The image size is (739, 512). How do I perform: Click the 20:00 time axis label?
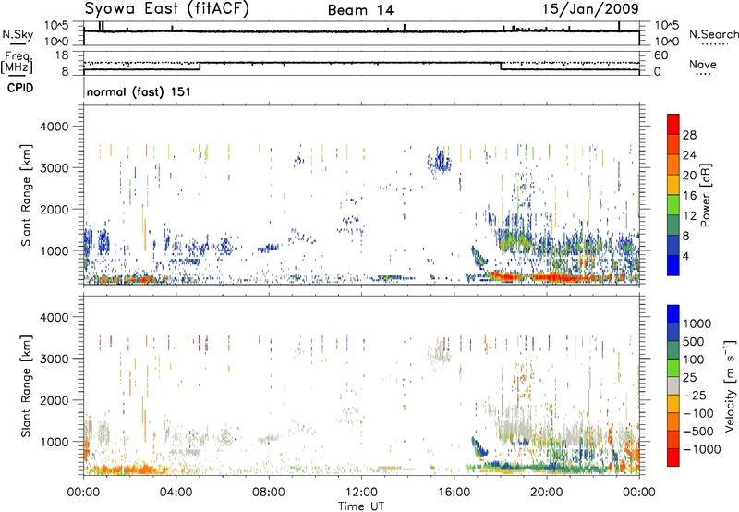click(x=546, y=493)
